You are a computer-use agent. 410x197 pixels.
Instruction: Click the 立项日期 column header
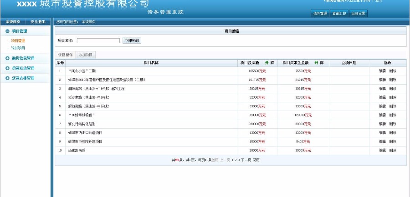pos(349,63)
